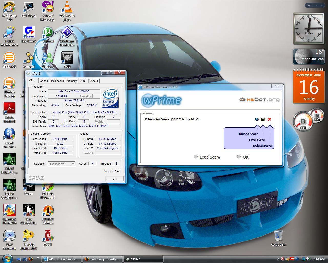Open the 3DMark Vantage desktop icon
This screenshot has height=263, width=328.
point(9,87)
